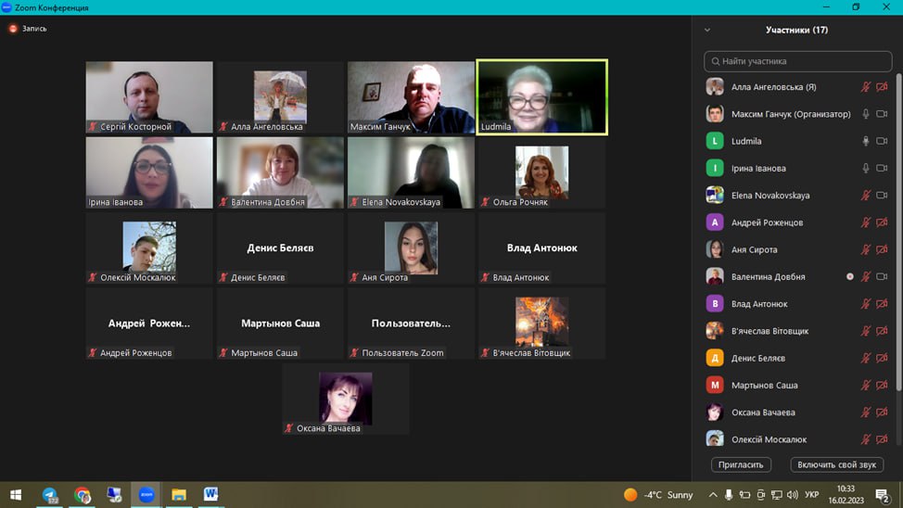This screenshot has height=508, width=903.
Task: Click muted mic icon for Олексій Москалюк in list
Action: 866,438
